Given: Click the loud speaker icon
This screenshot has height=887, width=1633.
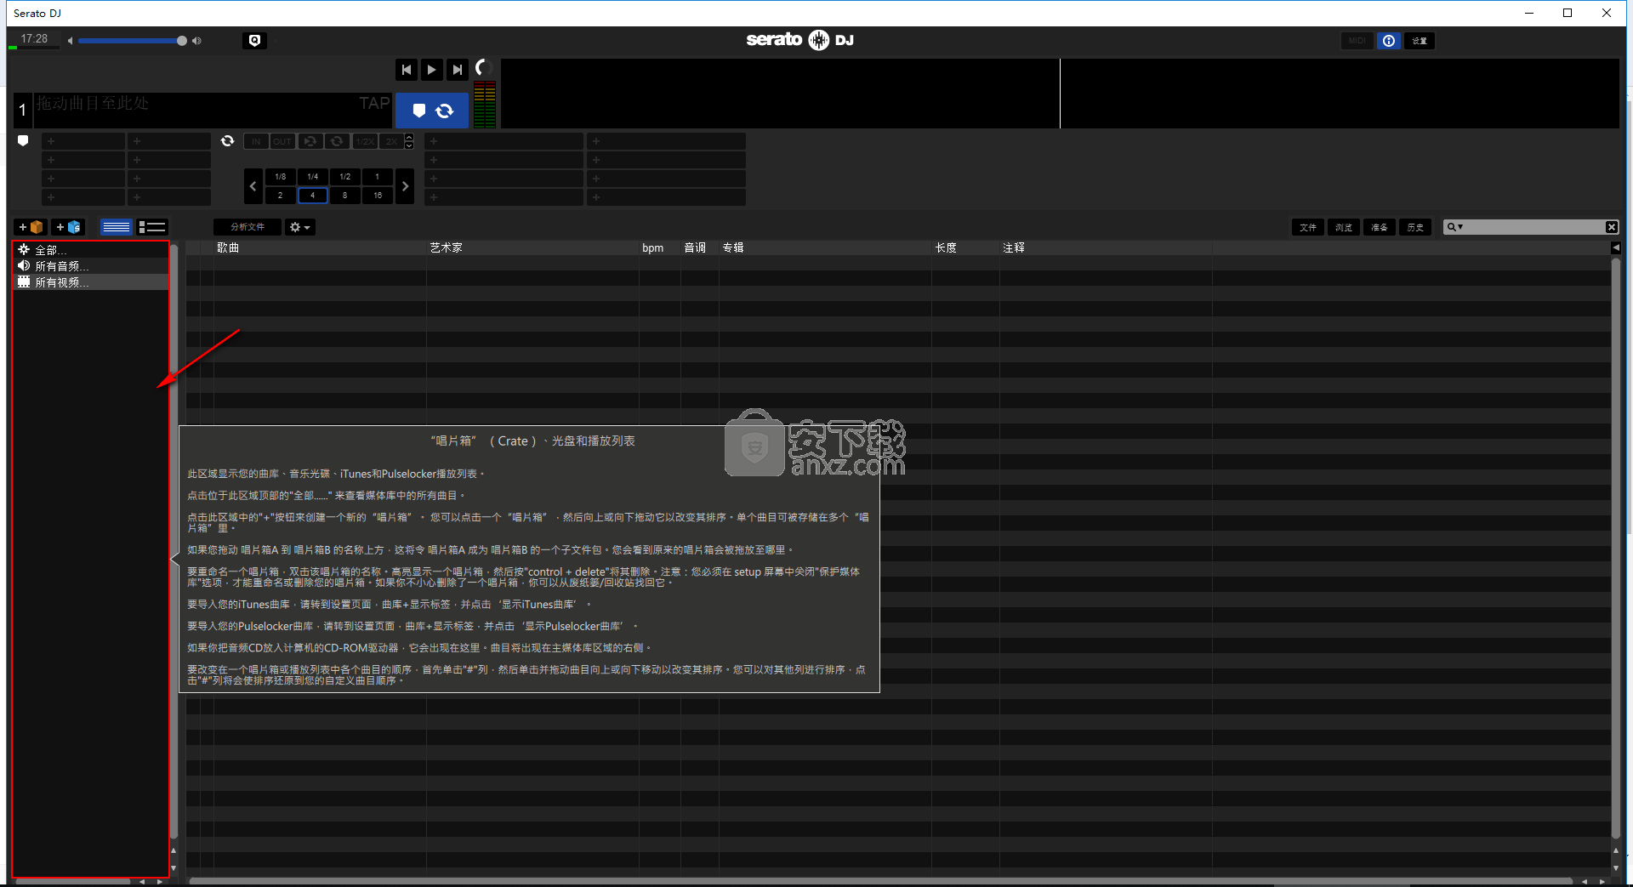Looking at the screenshot, I should [x=197, y=41].
